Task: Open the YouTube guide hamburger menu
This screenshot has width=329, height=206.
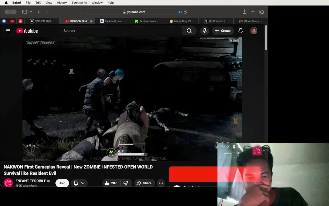Action: point(8,31)
